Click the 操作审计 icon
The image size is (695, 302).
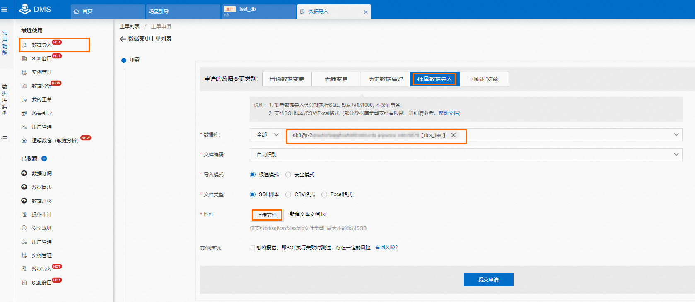(24, 214)
